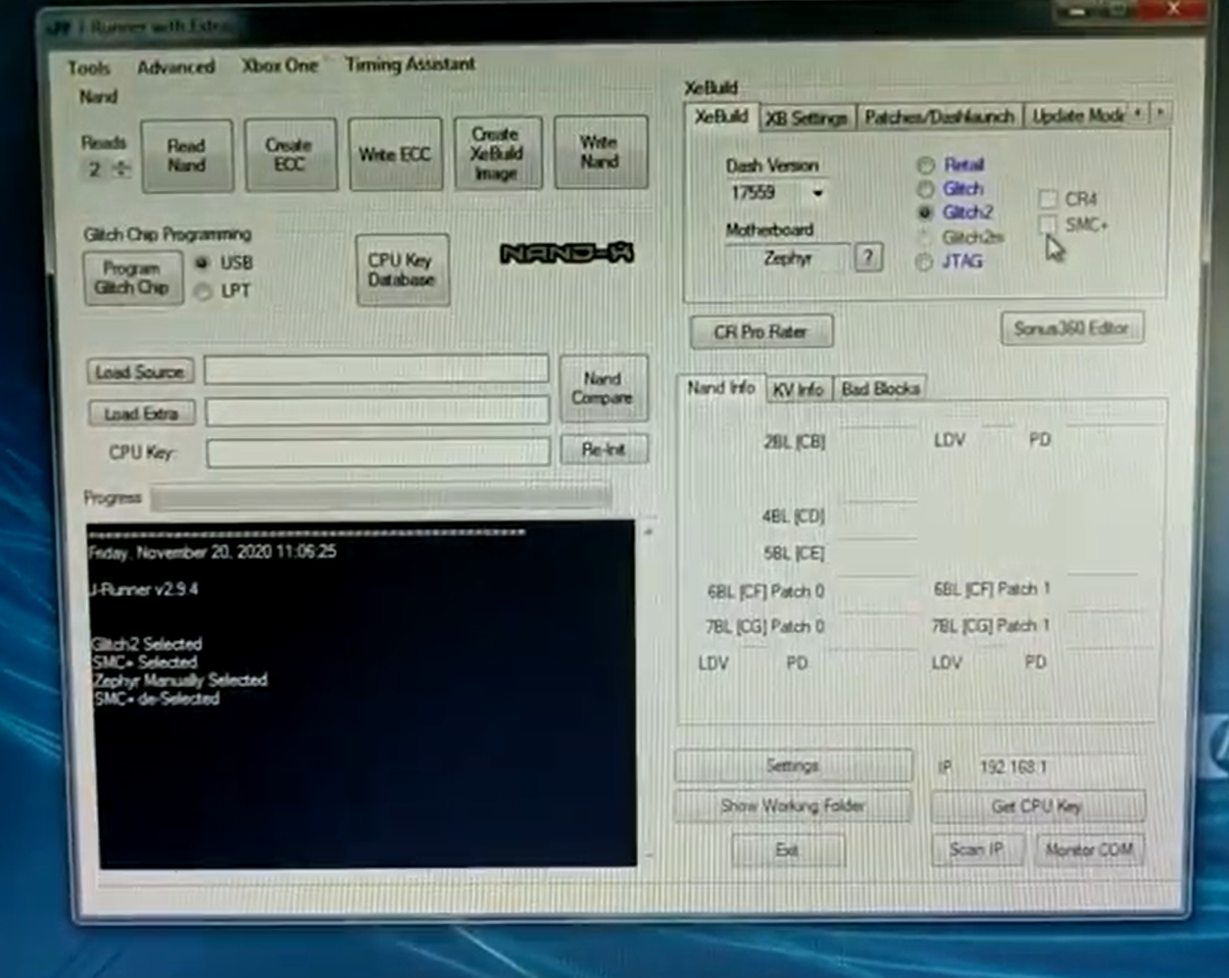Select the LPT radio option

(203, 291)
